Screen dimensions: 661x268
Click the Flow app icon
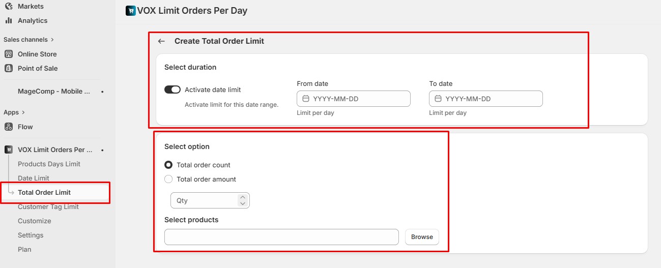(x=9, y=127)
